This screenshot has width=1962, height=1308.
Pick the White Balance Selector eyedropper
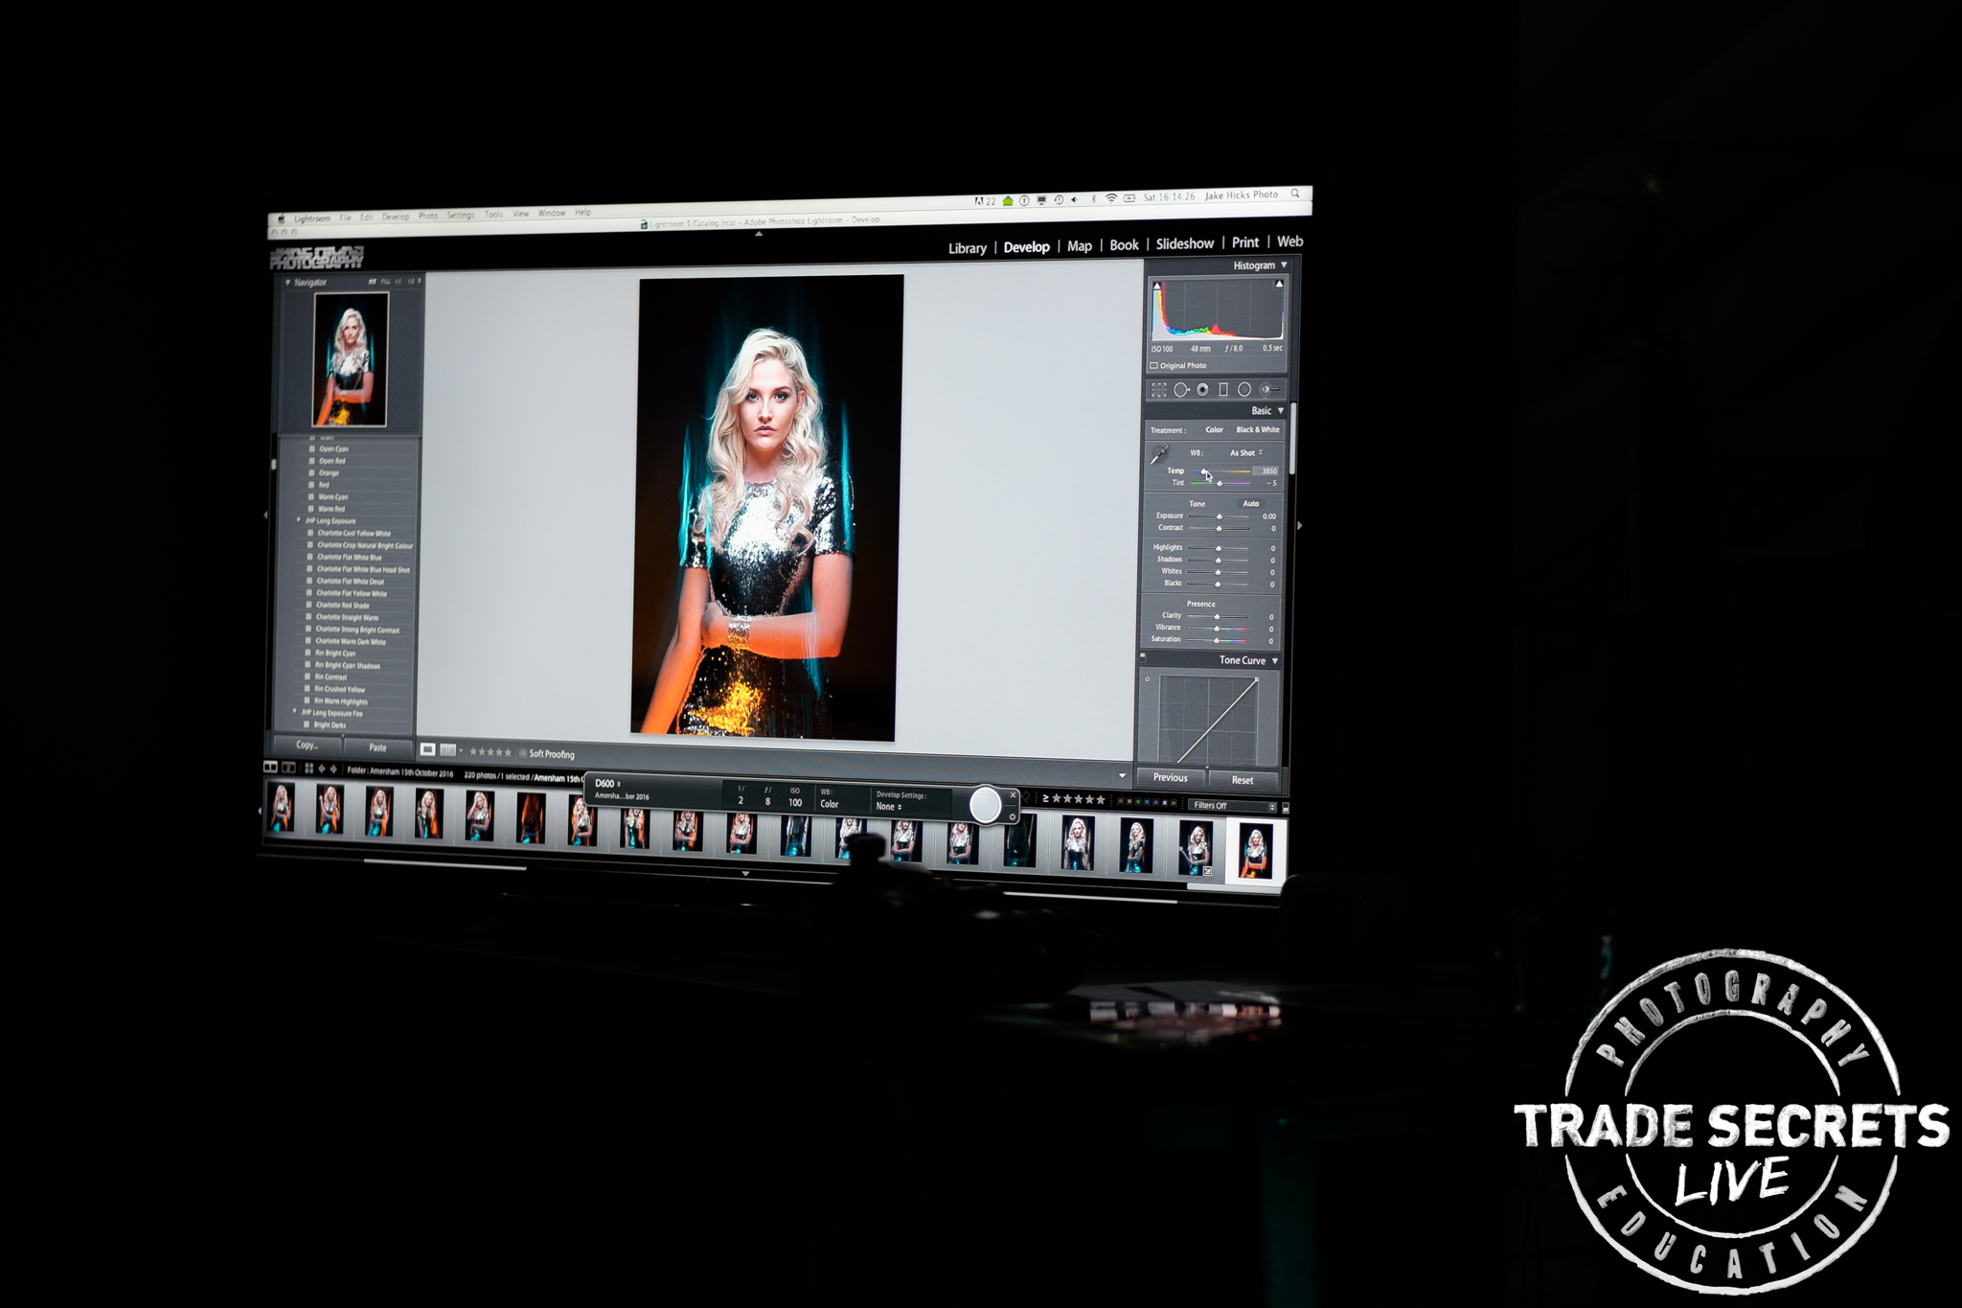point(1159,455)
